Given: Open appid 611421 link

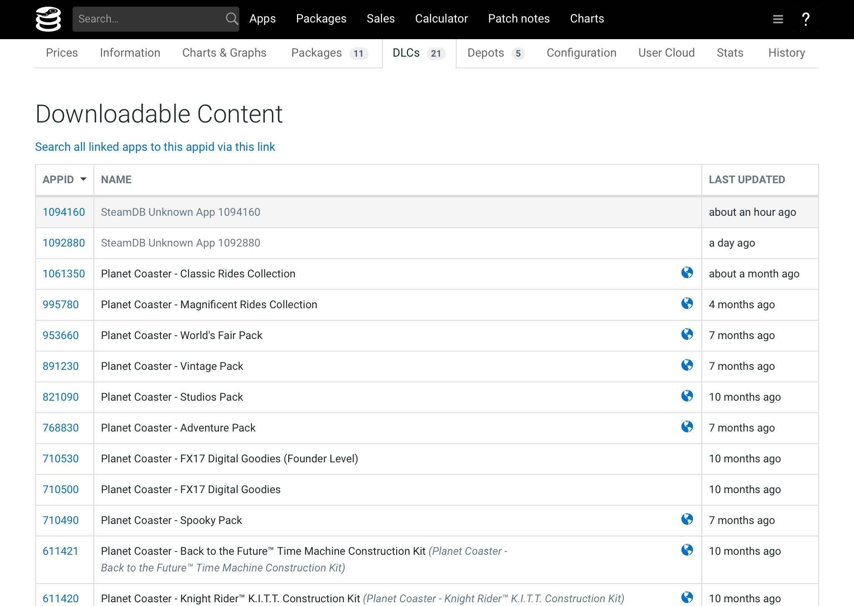Looking at the screenshot, I should pos(60,551).
